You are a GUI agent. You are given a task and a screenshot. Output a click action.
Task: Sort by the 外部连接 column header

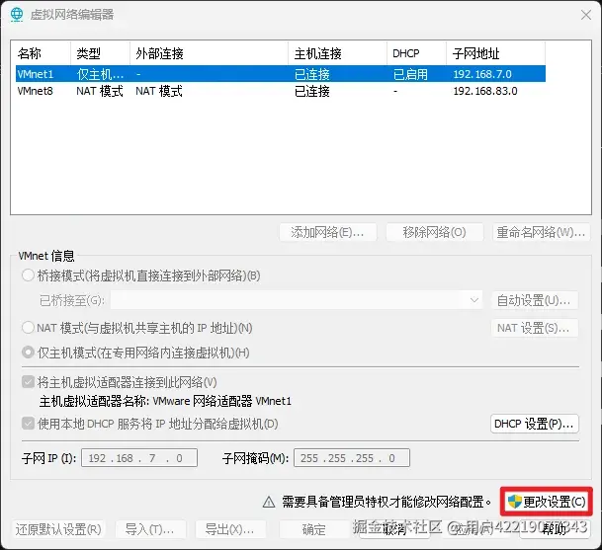pos(209,53)
